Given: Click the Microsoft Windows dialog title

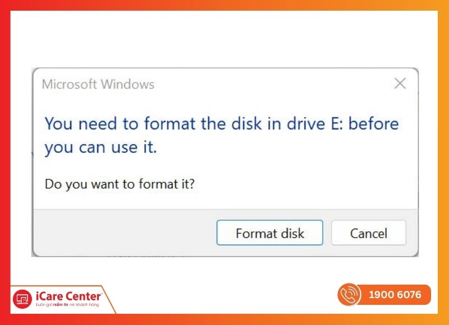Looking at the screenshot, I should click(x=98, y=85).
